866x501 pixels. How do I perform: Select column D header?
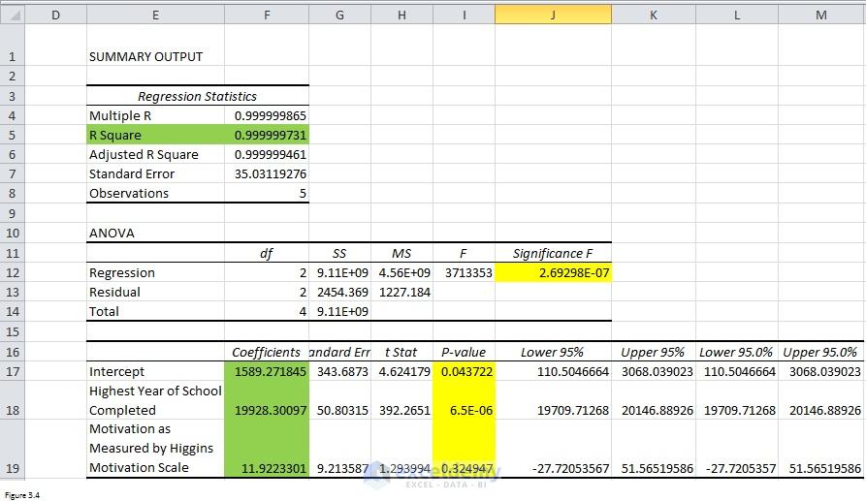[x=56, y=15]
